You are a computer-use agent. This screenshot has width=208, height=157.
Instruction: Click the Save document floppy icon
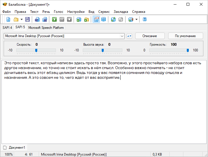(28, 19)
